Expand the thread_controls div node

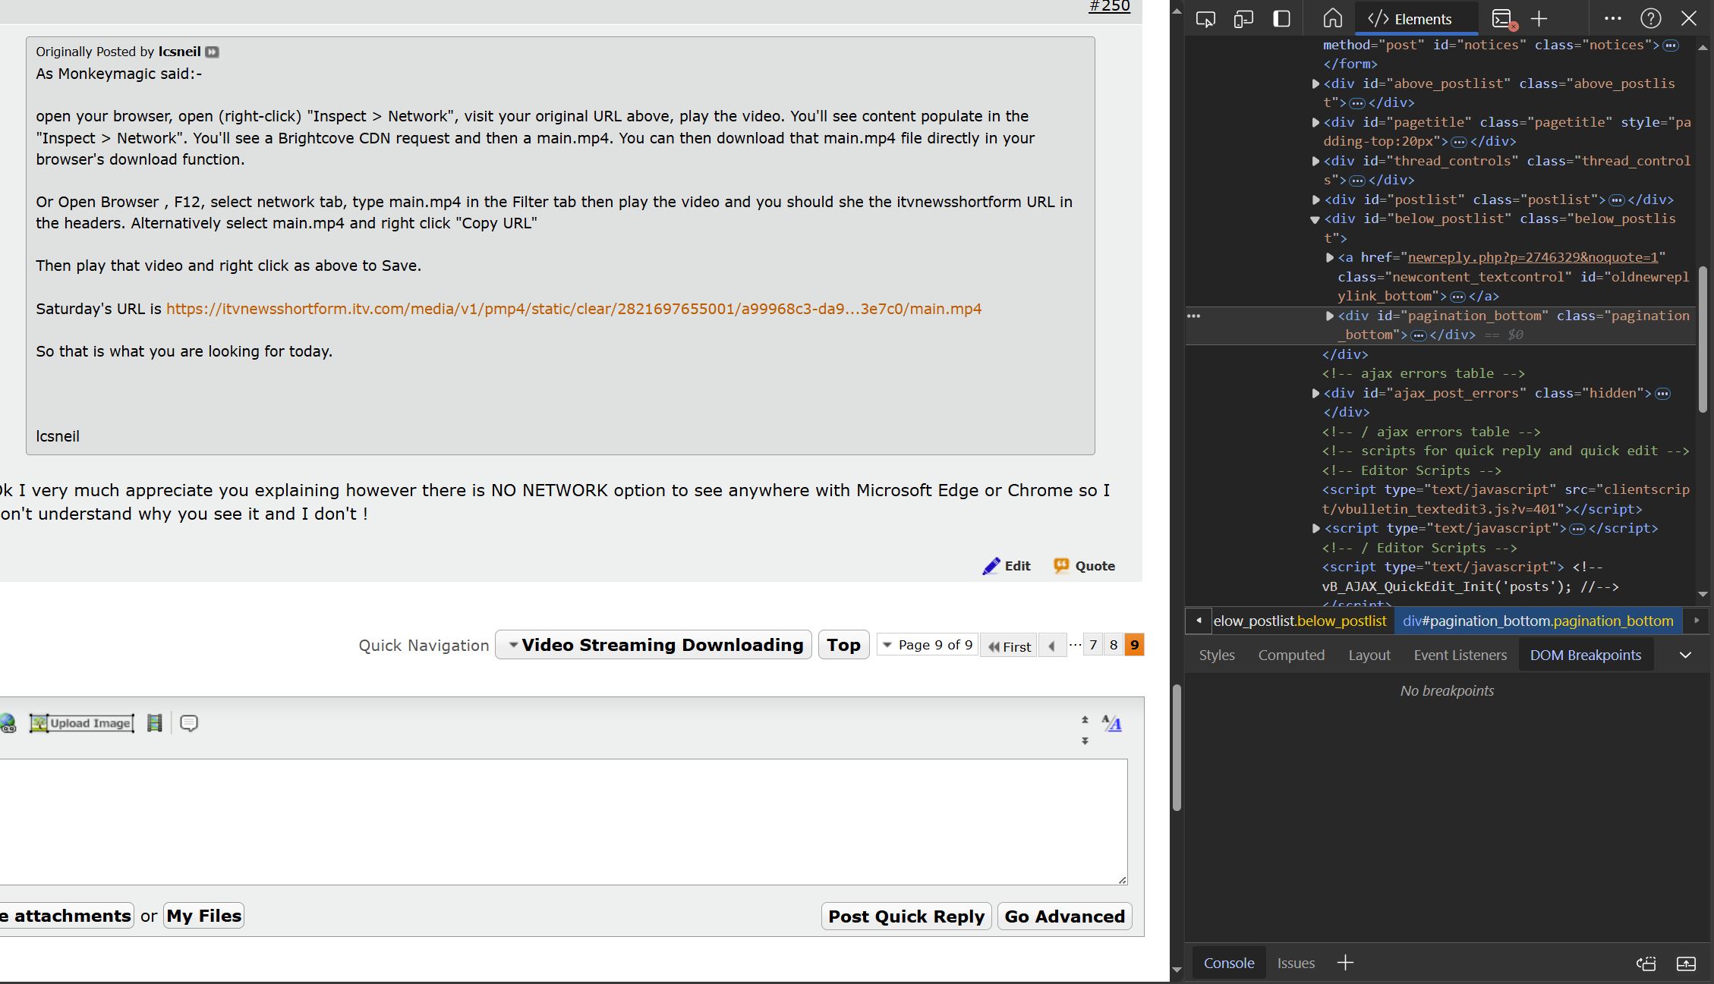1315,161
